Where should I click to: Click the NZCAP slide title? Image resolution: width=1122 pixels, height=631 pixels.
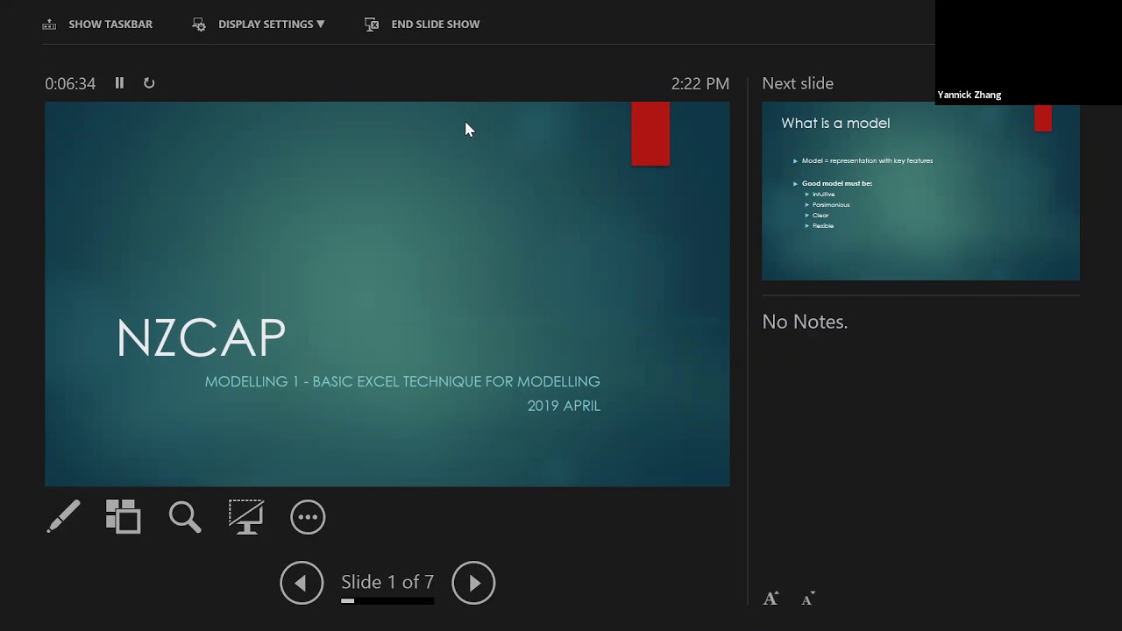(202, 338)
